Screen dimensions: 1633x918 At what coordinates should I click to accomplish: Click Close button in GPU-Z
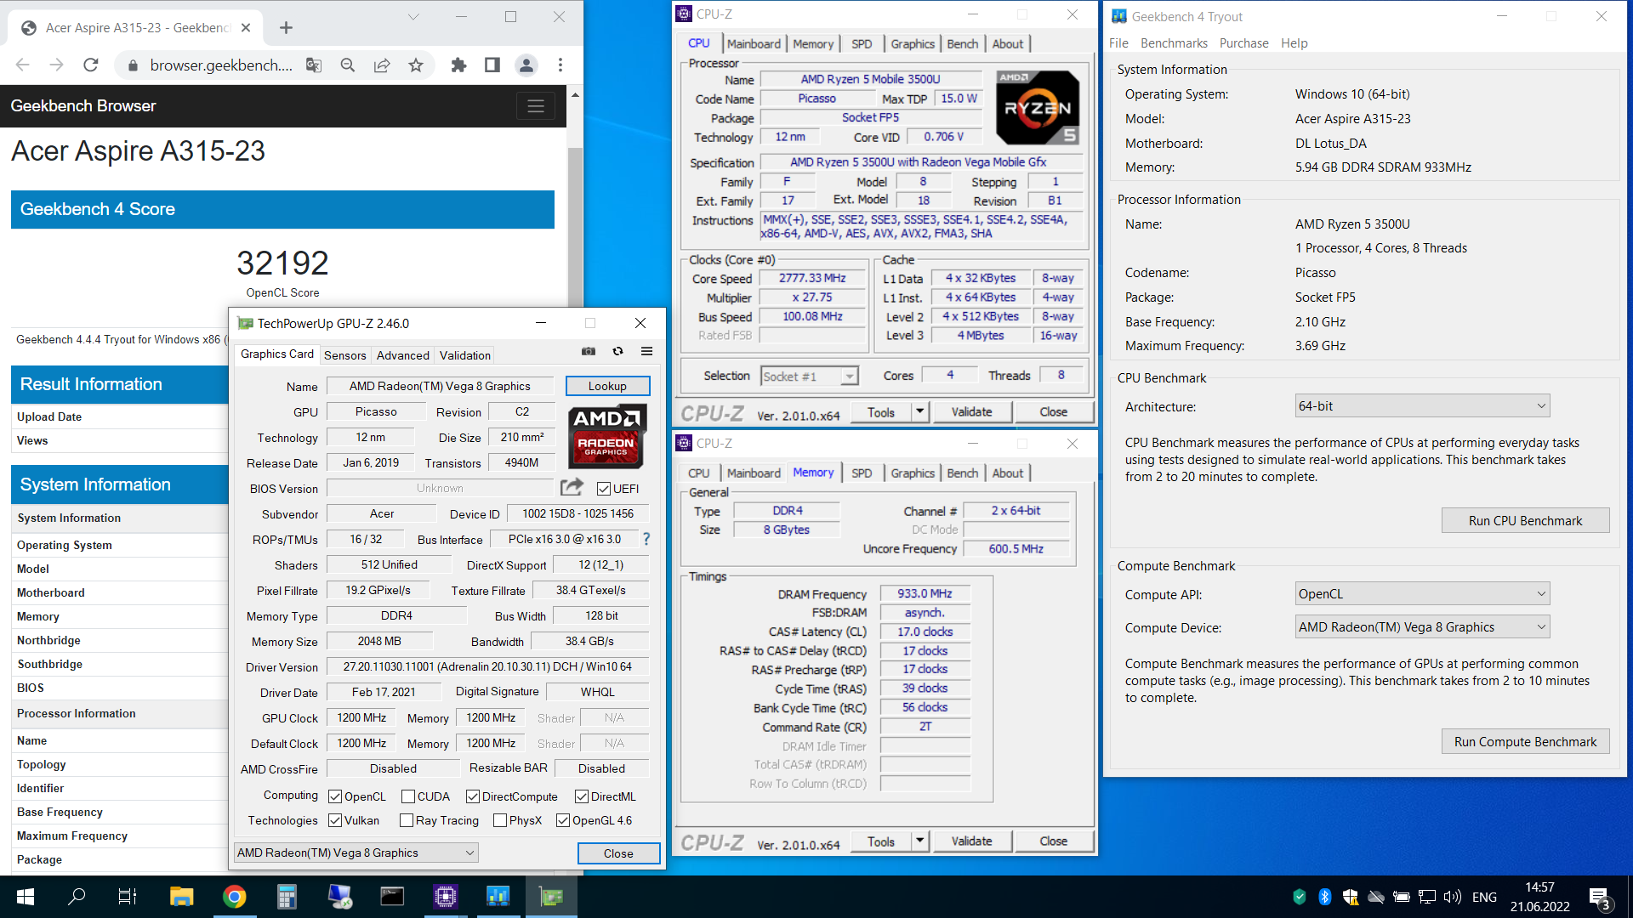618,853
